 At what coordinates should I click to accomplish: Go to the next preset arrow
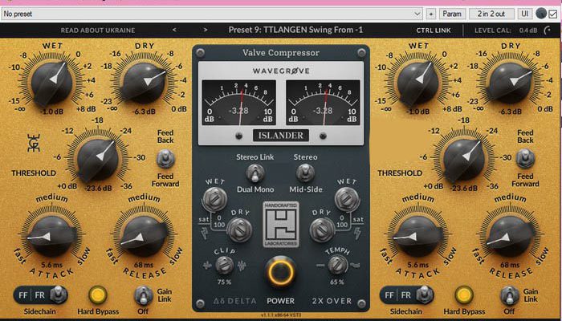205,30
